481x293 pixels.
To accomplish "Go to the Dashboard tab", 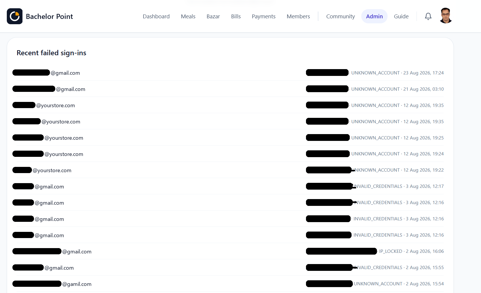I will 156,16.
